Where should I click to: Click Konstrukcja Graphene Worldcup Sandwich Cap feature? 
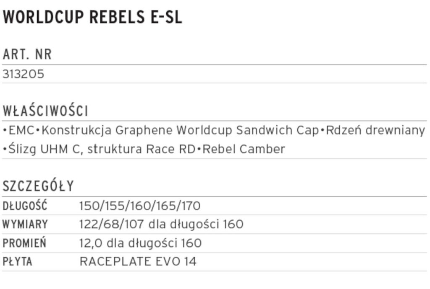pyautogui.click(x=180, y=130)
